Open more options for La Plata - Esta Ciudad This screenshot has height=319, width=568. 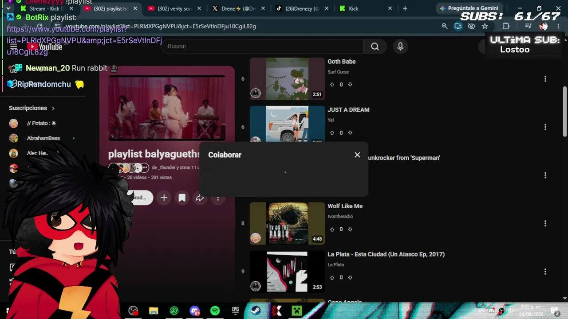[x=545, y=272]
